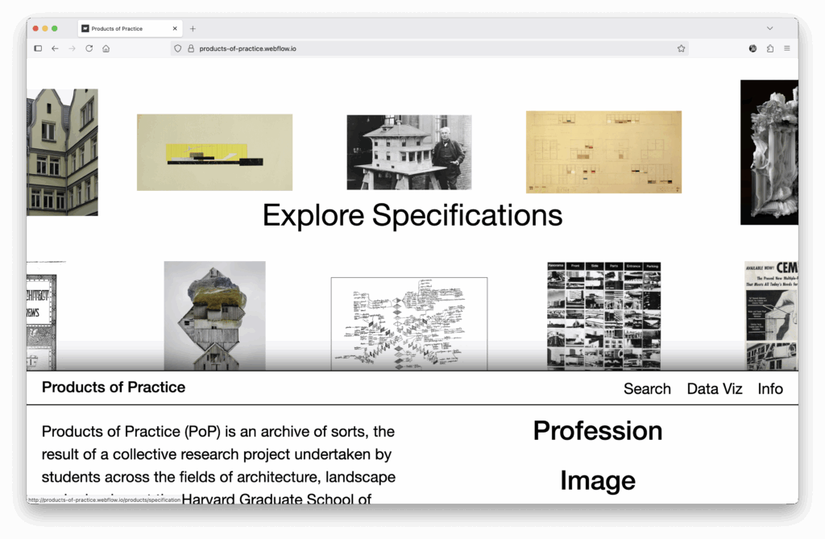Go to the Info page
Viewport: 825px width, 539px height.
pos(769,388)
